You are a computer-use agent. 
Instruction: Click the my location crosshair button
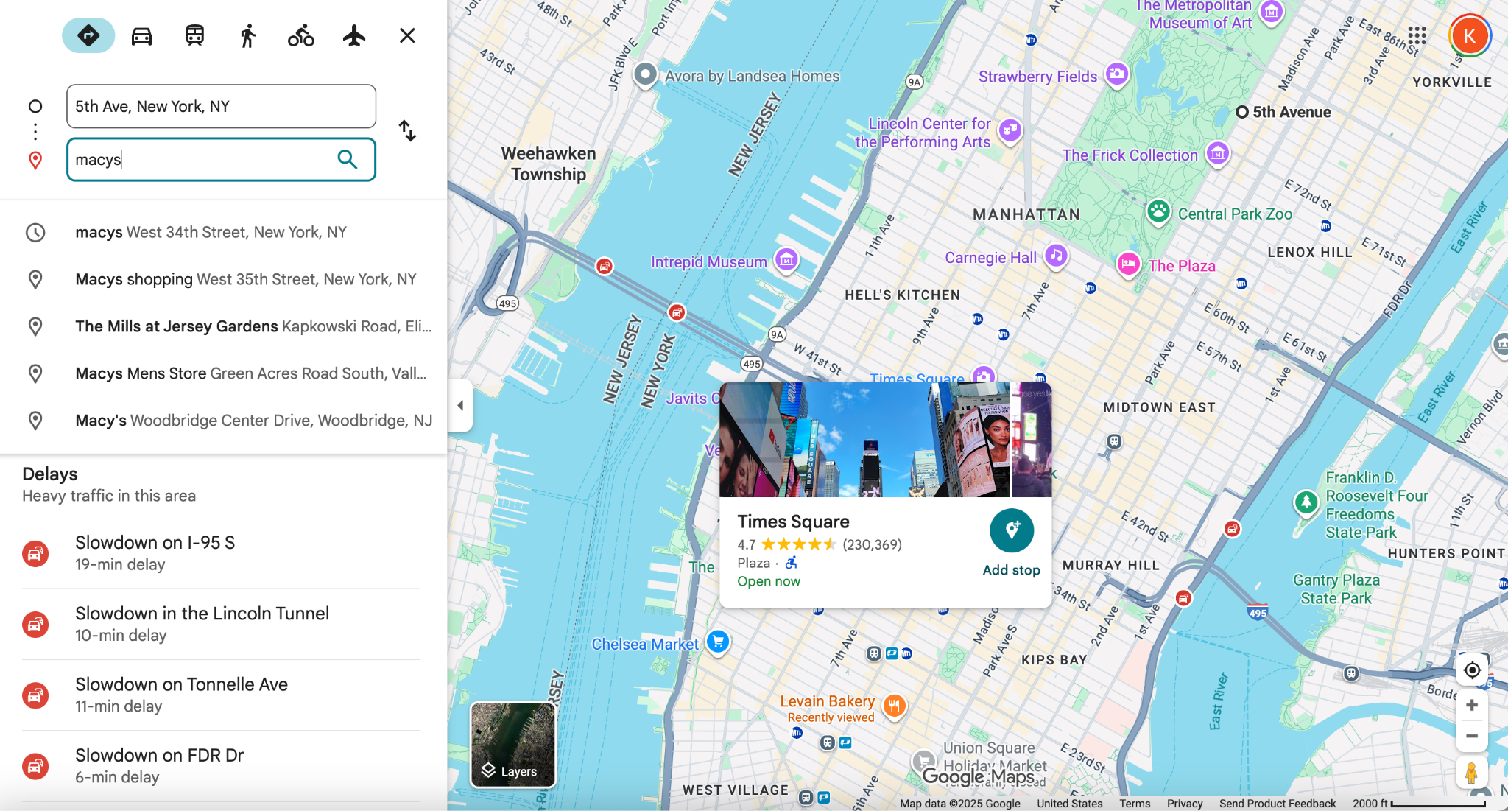click(1472, 670)
